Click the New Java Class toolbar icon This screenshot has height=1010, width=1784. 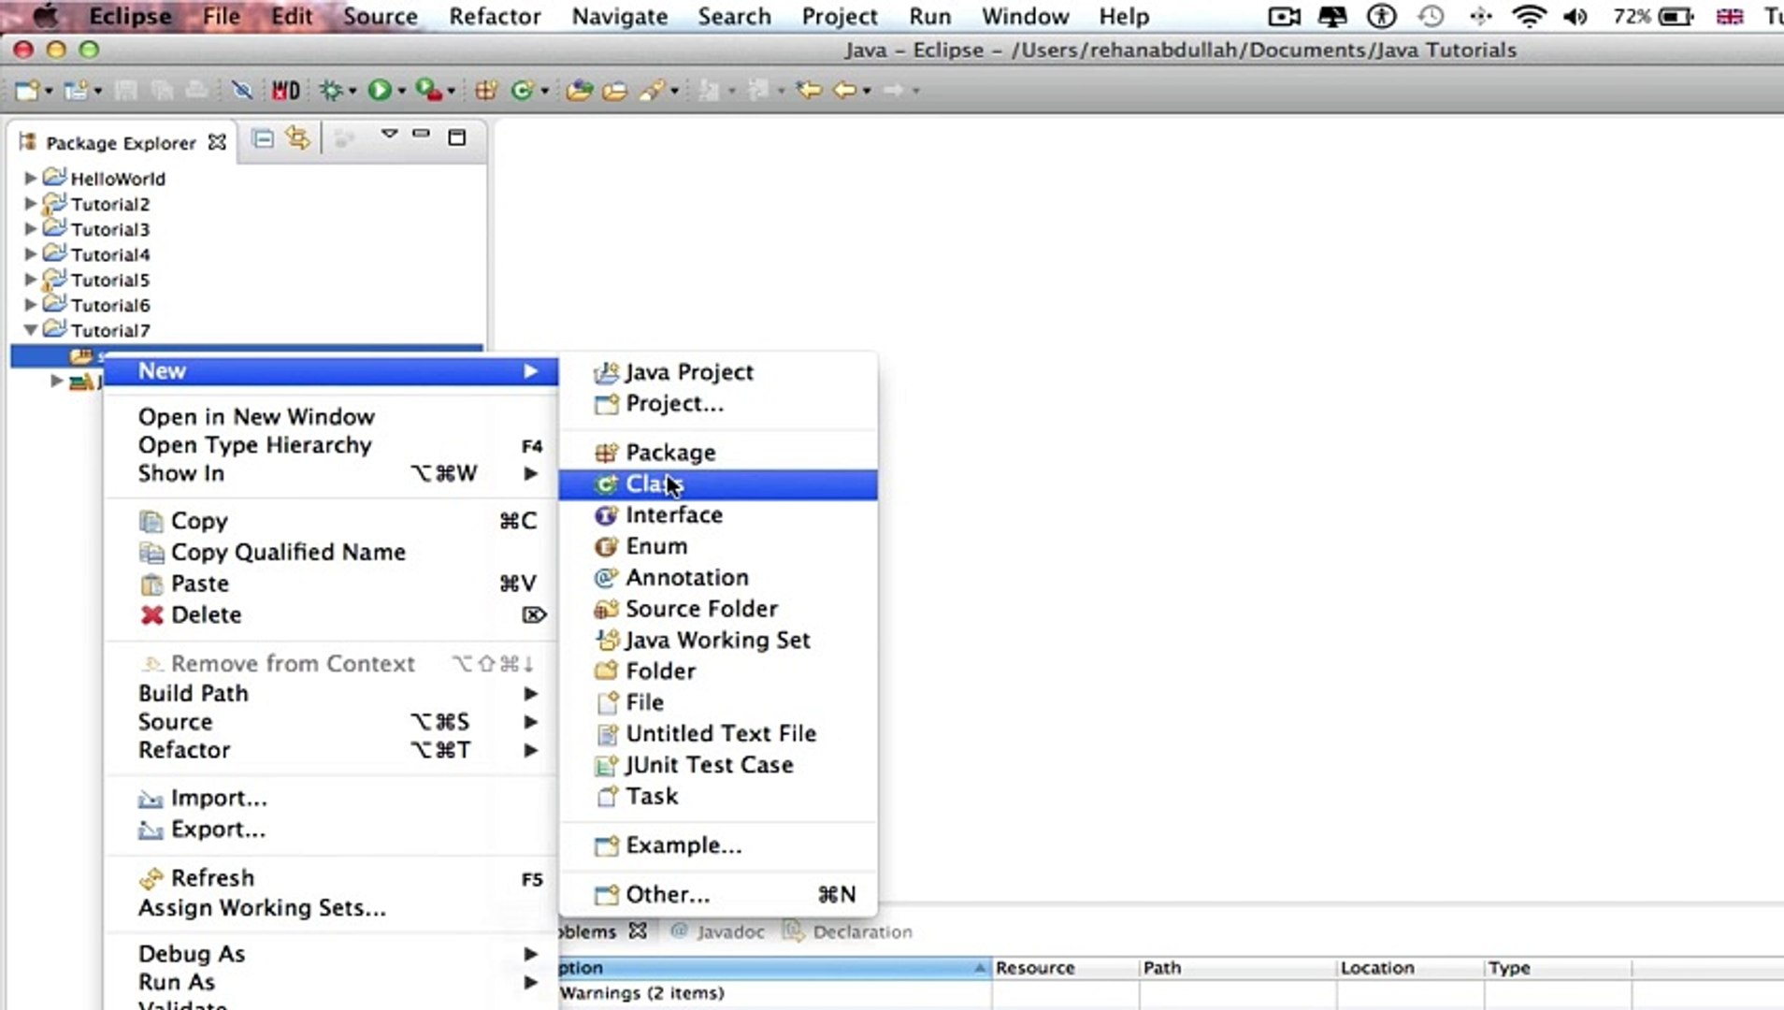(522, 91)
